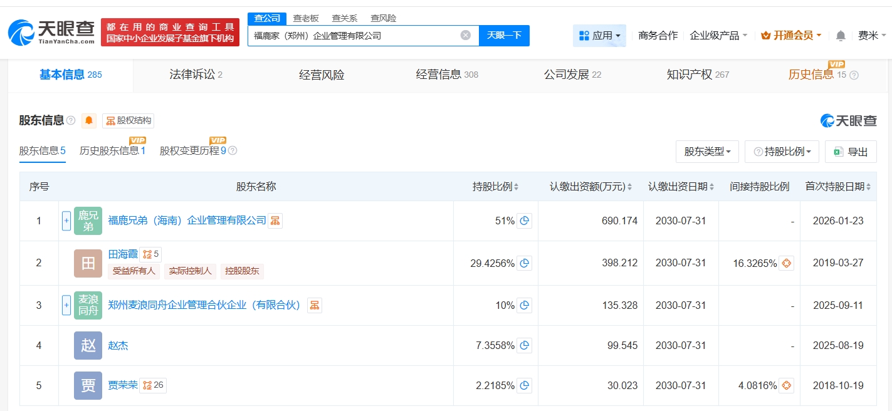
Task: Open shareholder link 田海霞
Action: tap(123, 254)
